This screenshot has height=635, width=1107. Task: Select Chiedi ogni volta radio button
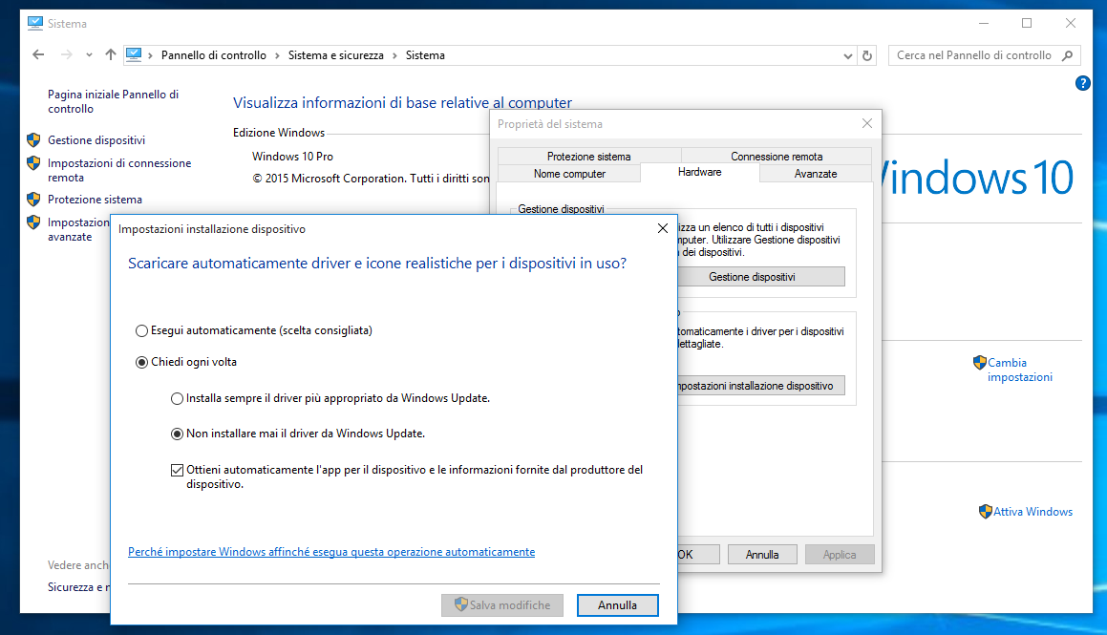point(186,362)
